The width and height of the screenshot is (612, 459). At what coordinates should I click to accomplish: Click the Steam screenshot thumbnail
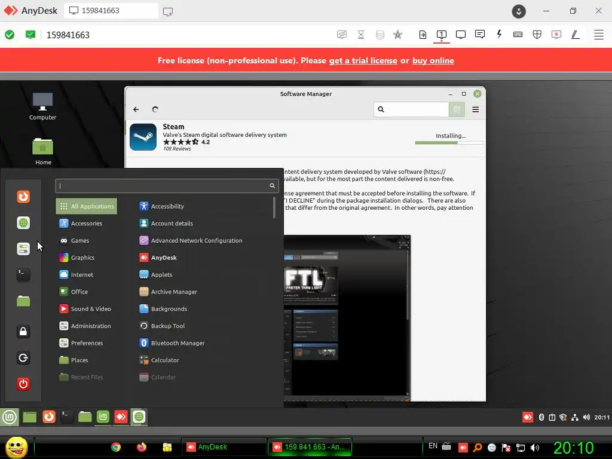(347, 318)
